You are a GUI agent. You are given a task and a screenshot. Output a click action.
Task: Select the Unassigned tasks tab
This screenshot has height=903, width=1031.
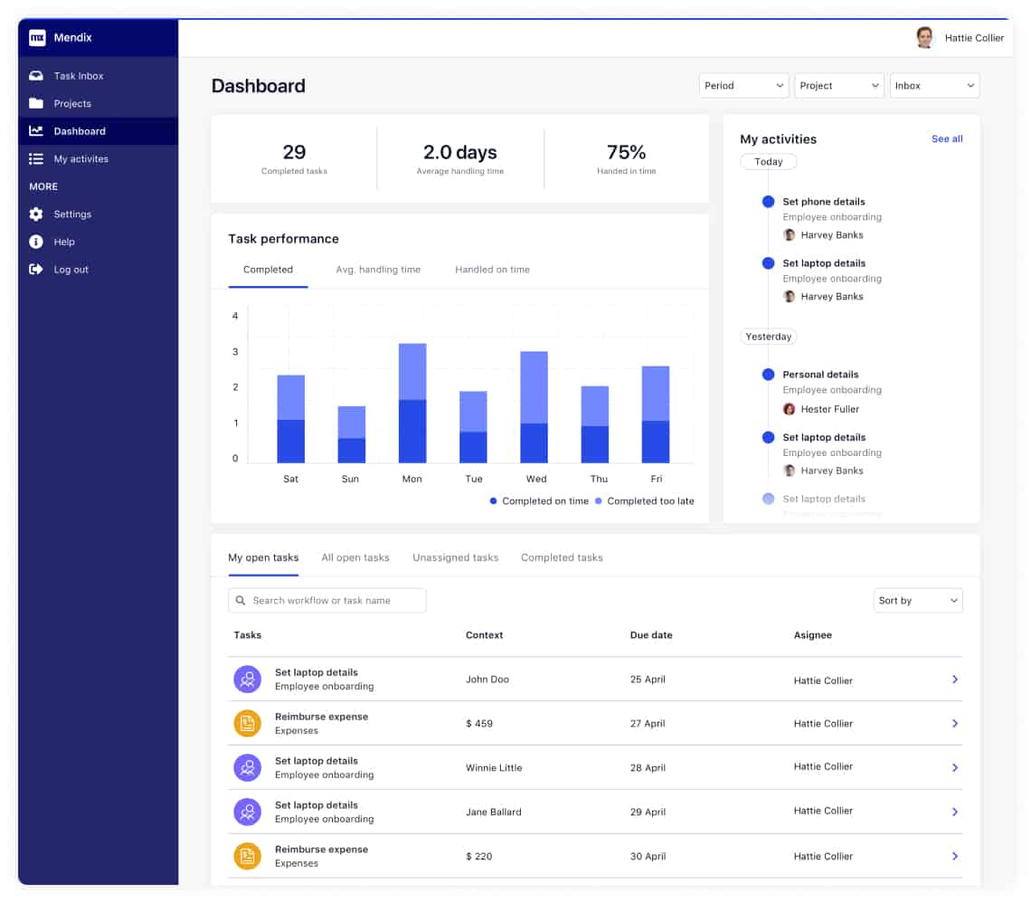pos(455,557)
